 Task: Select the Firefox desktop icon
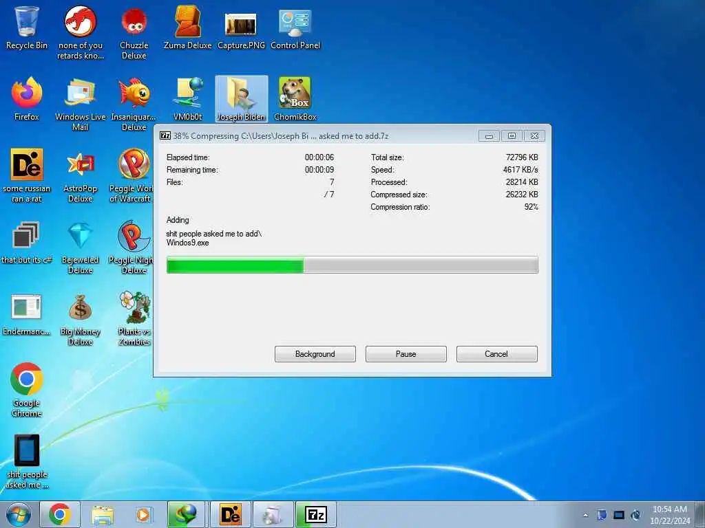[x=27, y=99]
